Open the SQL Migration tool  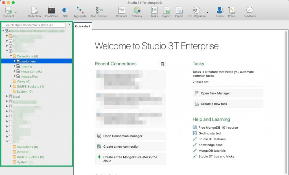click(196, 12)
